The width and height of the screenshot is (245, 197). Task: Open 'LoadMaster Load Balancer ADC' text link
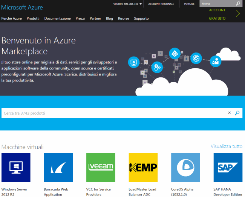pos(142,192)
